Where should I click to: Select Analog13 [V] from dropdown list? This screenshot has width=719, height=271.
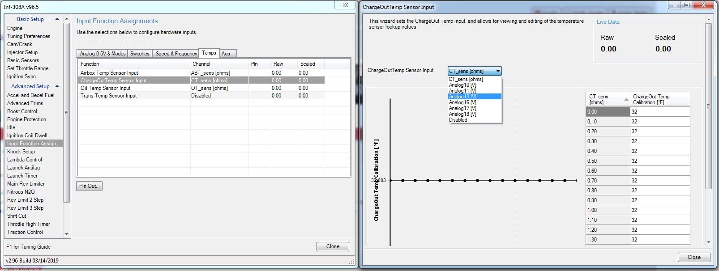pyautogui.click(x=475, y=97)
